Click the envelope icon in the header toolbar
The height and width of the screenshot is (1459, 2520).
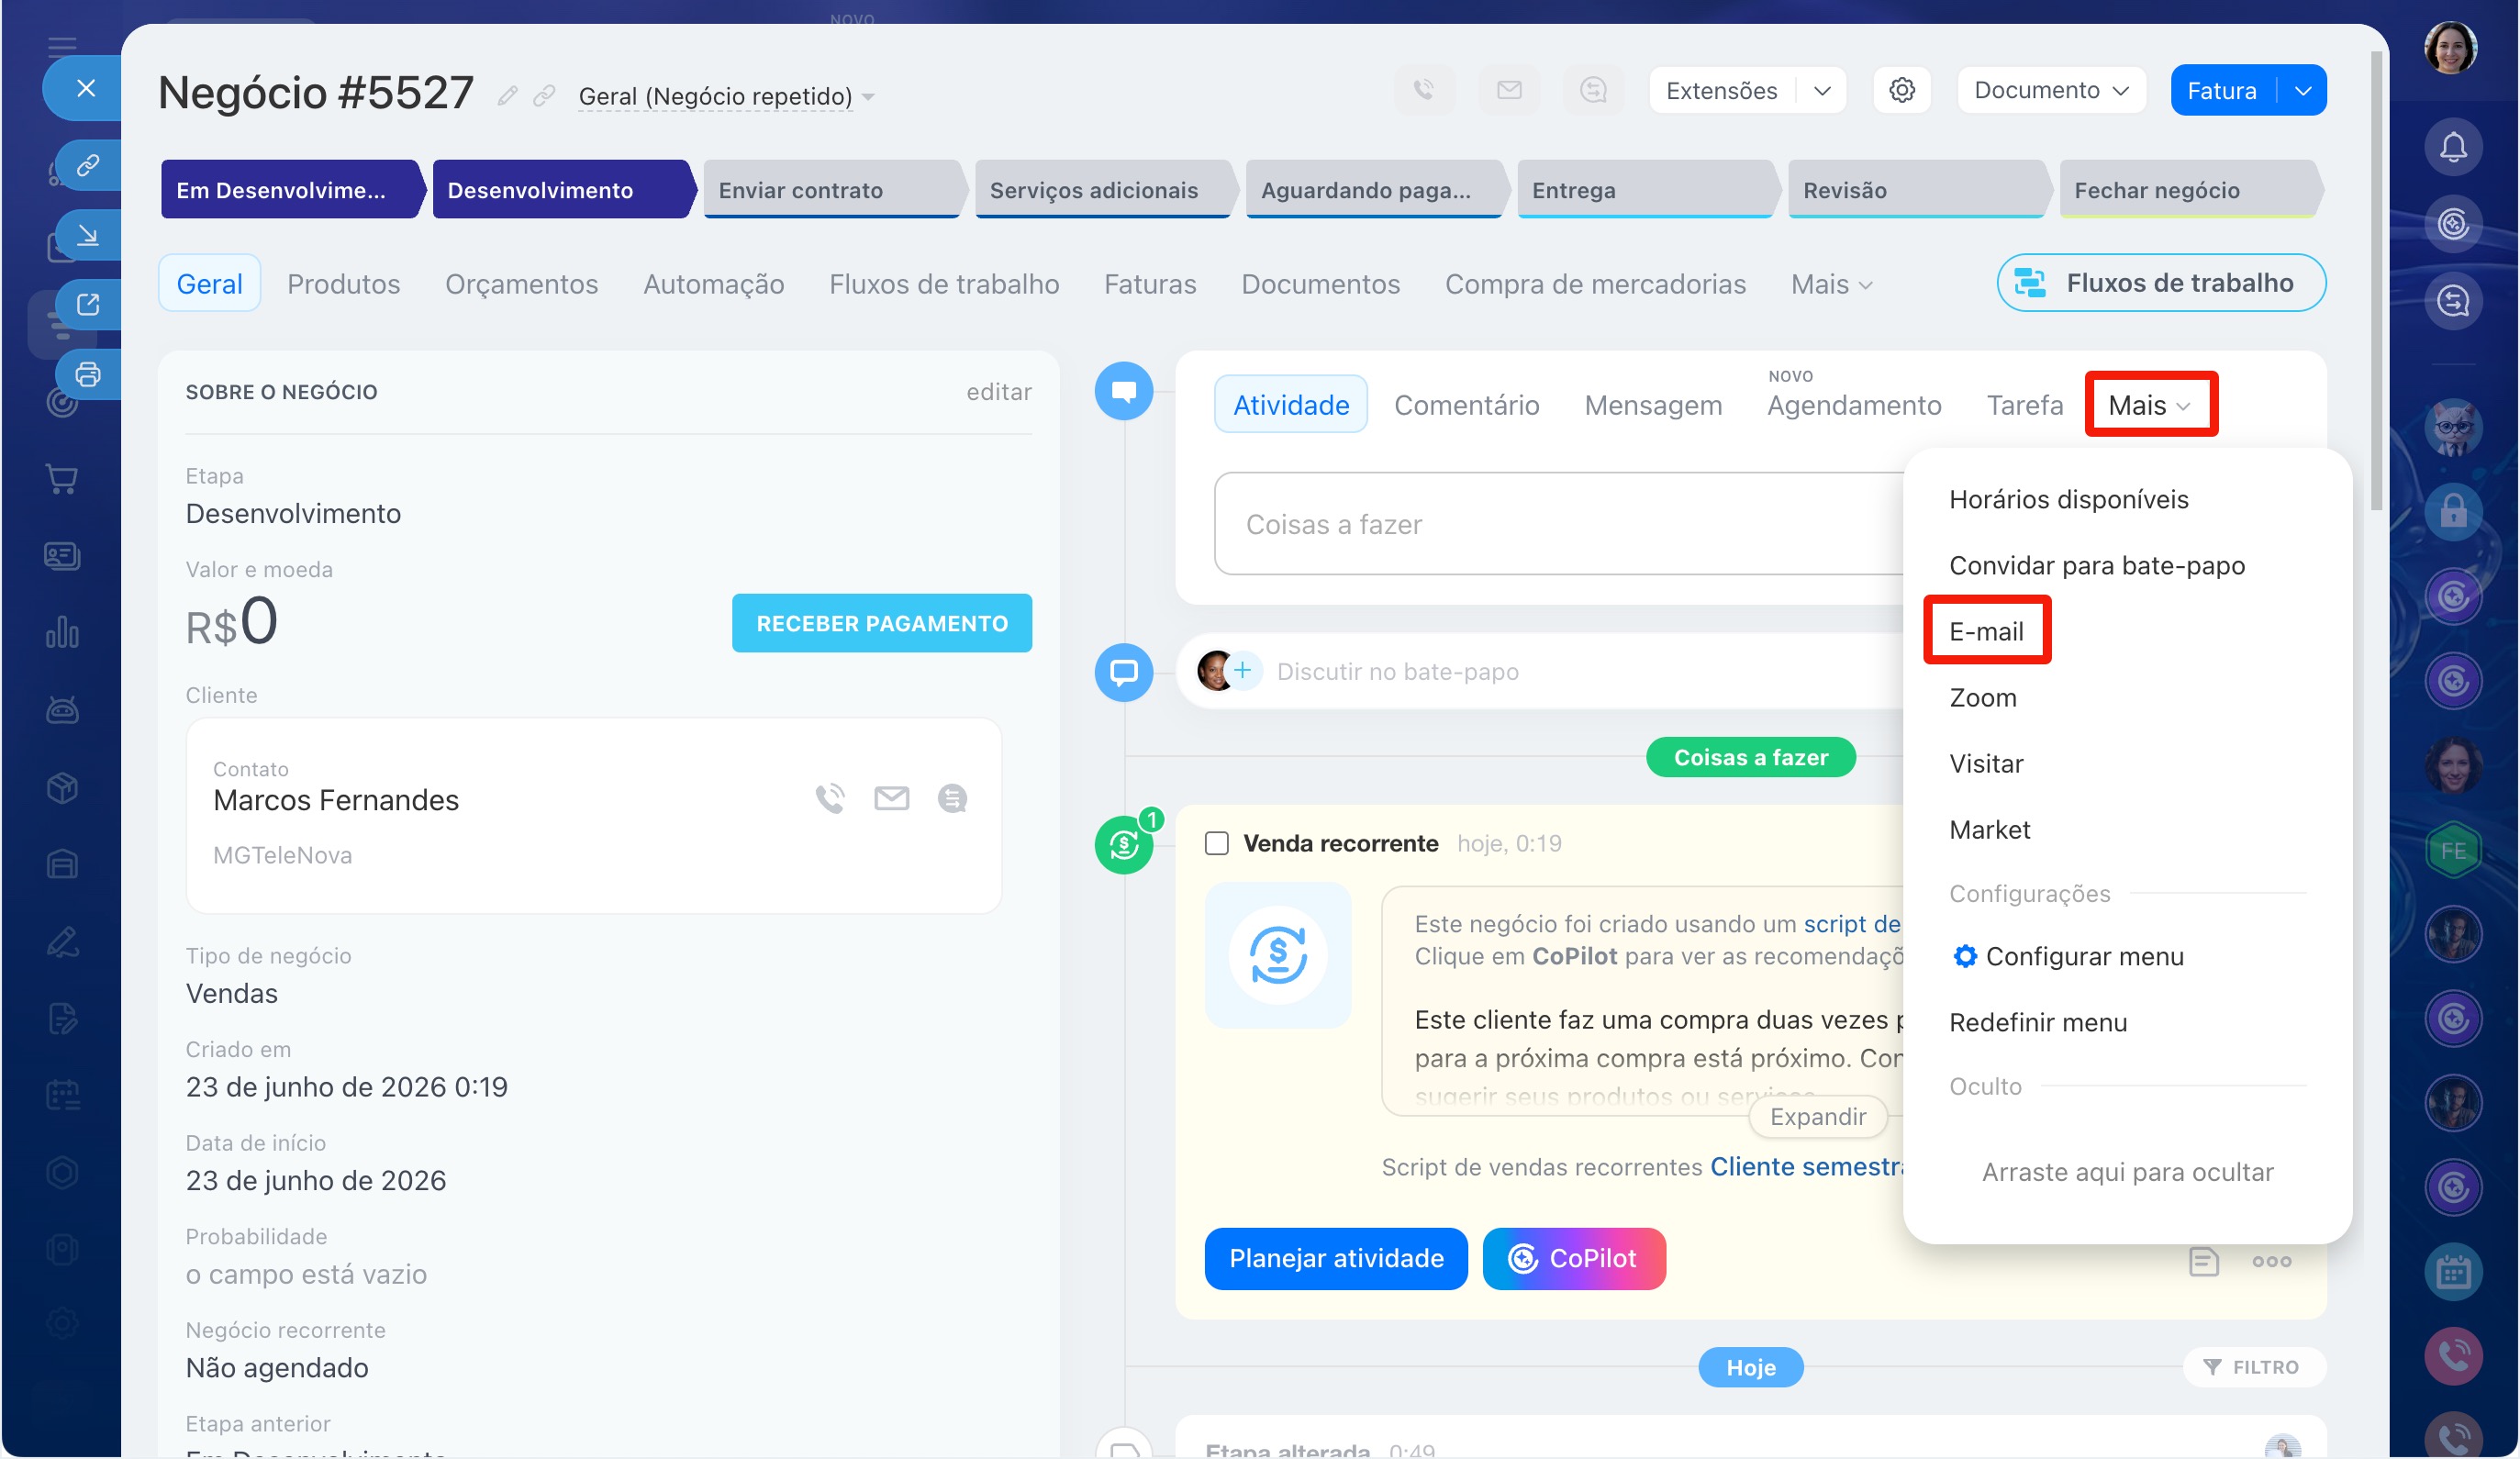coord(1509,91)
